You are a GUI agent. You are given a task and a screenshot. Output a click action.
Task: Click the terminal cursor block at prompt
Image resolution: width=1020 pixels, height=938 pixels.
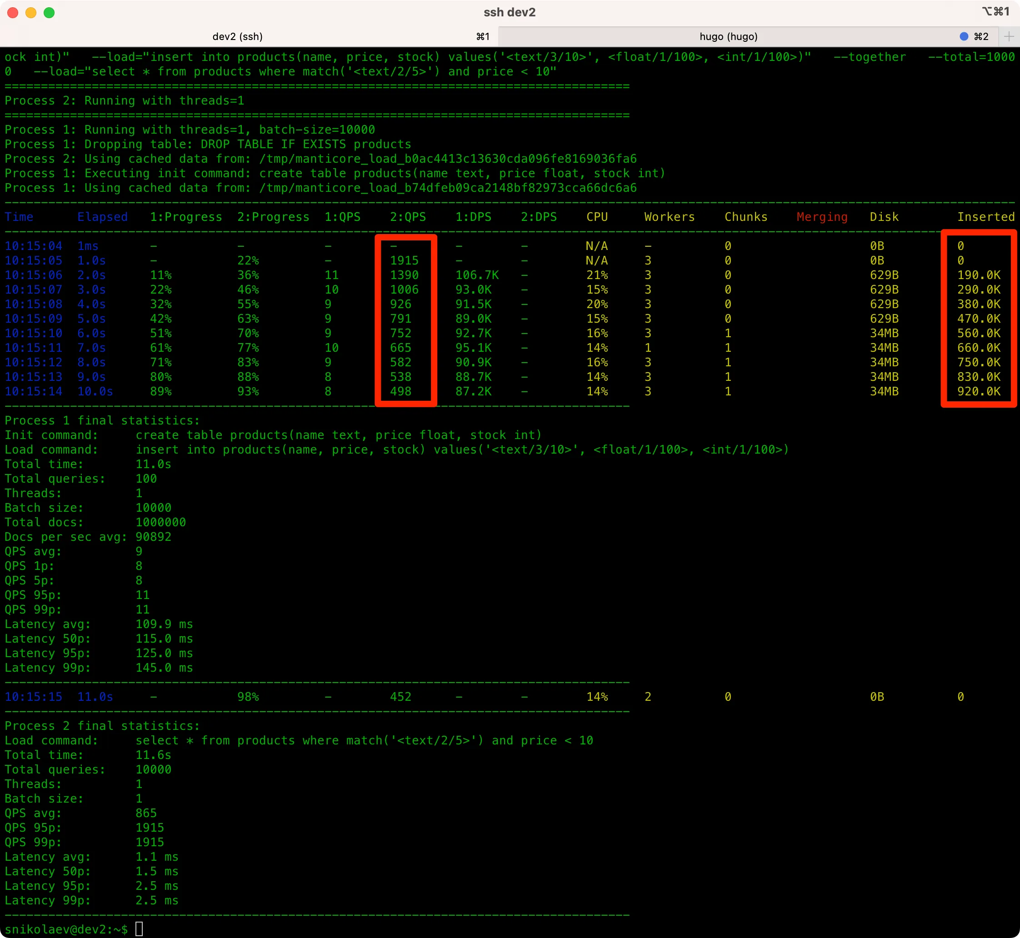pyautogui.click(x=139, y=929)
